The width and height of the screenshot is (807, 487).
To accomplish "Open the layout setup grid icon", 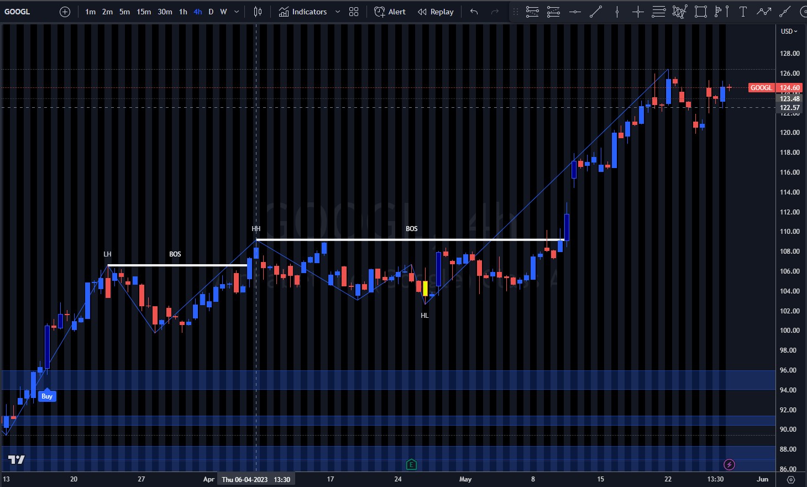I will 354,12.
